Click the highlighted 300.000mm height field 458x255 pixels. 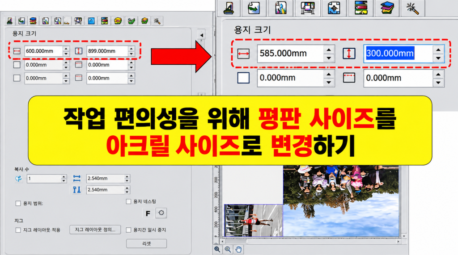398,54
